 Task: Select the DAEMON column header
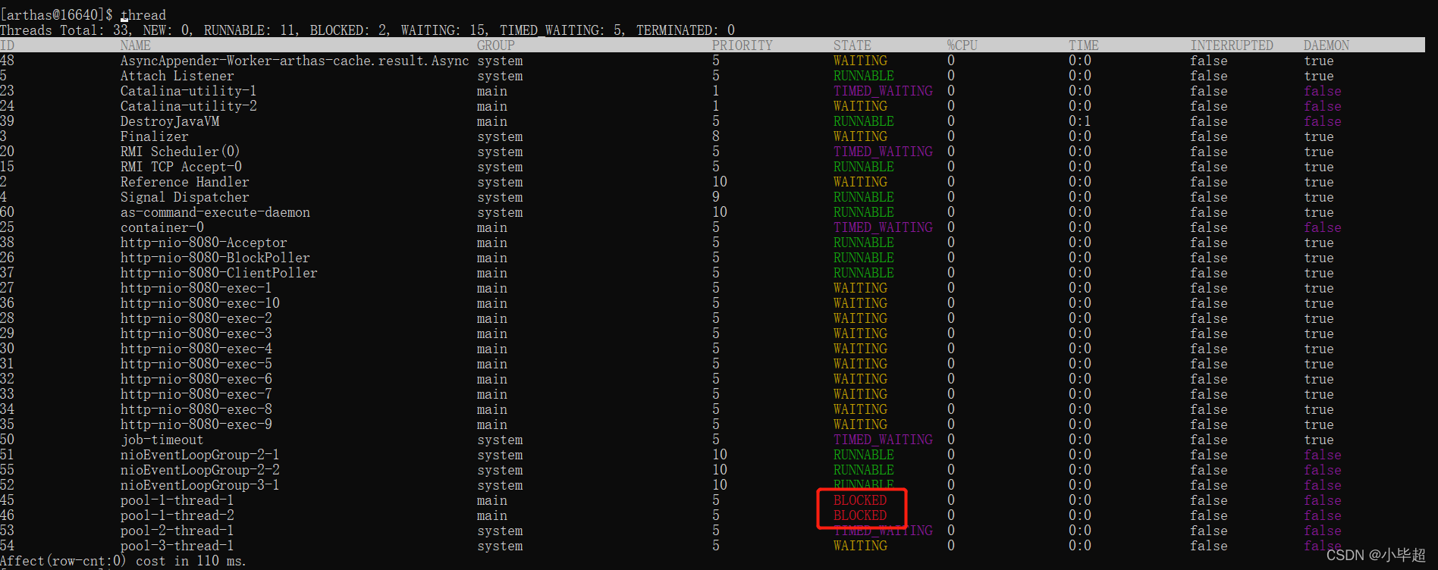pyautogui.click(x=1327, y=45)
